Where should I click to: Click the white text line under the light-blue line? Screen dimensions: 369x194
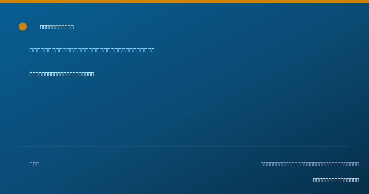click(62, 74)
